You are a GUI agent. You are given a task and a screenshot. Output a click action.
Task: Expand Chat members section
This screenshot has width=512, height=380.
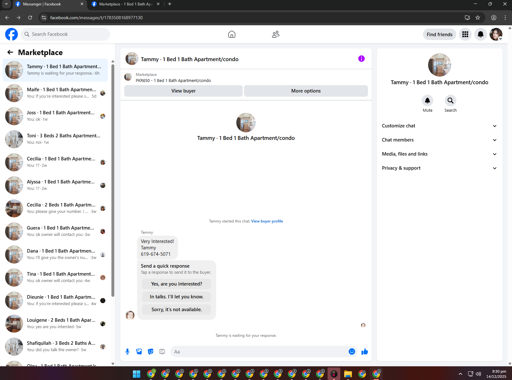point(439,140)
